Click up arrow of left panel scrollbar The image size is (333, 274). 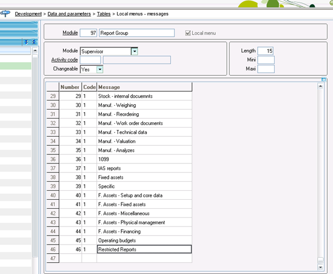[x=35, y=51]
